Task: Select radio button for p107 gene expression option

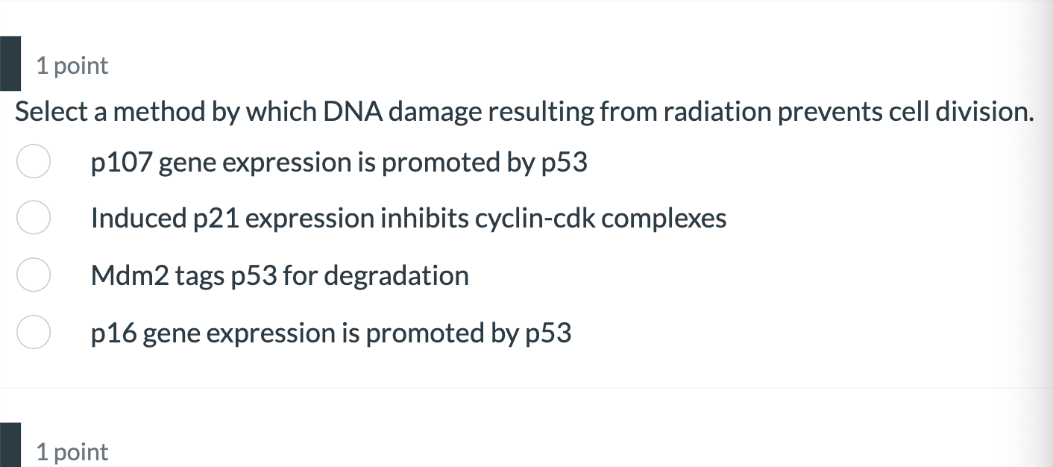Action: (x=34, y=161)
